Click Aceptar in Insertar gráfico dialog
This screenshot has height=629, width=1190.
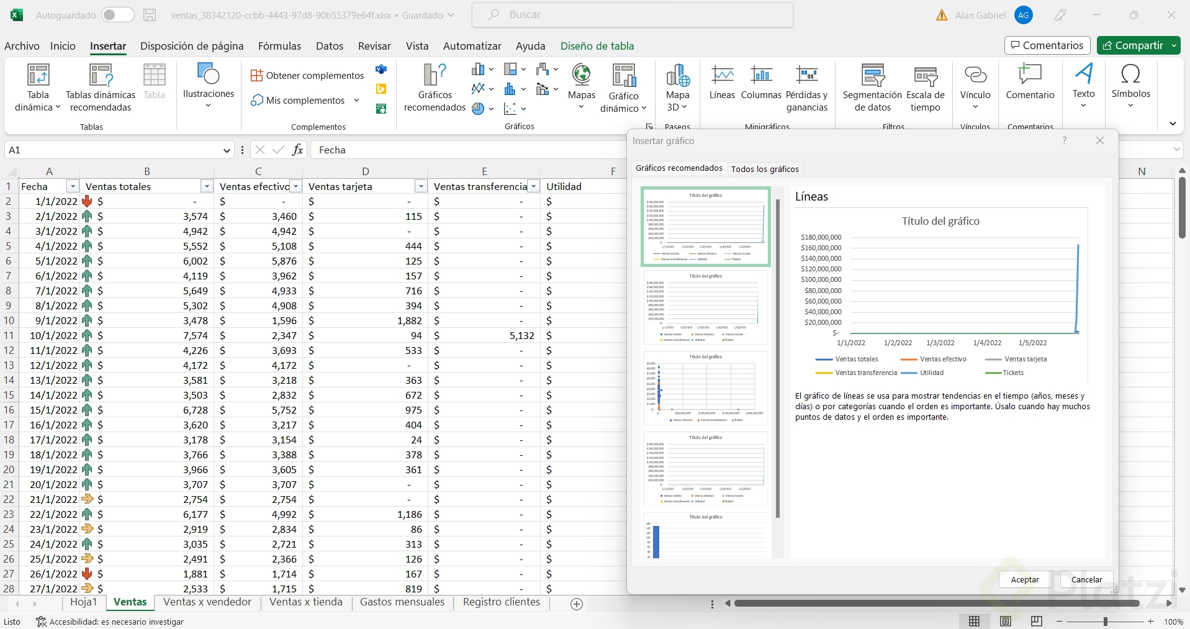(x=1024, y=579)
